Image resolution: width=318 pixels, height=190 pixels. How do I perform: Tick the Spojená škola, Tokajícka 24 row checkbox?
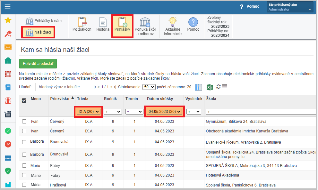pos(24,154)
